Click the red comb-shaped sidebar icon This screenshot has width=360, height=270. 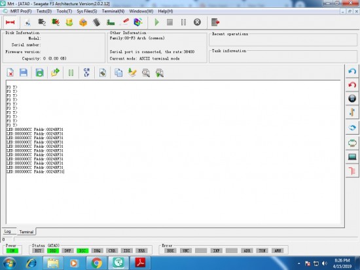352,171
